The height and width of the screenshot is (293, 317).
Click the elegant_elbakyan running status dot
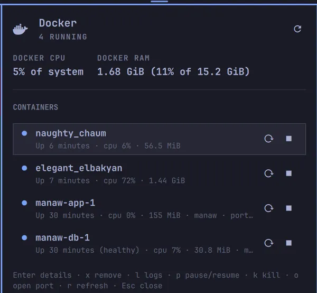click(x=24, y=168)
